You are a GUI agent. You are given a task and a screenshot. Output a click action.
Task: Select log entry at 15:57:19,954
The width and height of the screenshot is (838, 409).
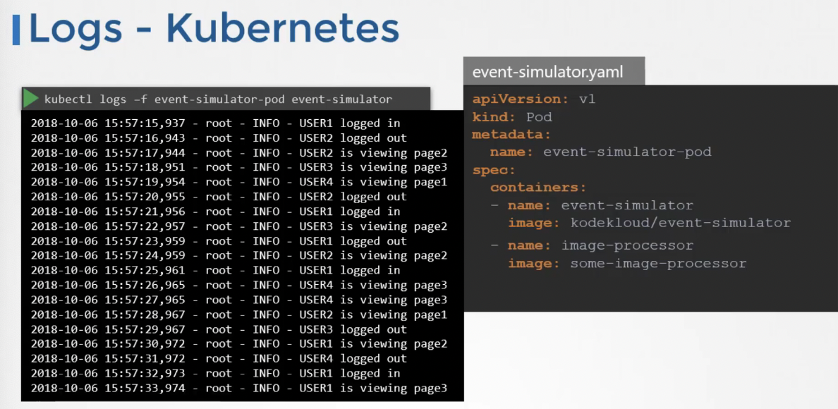[x=239, y=182]
